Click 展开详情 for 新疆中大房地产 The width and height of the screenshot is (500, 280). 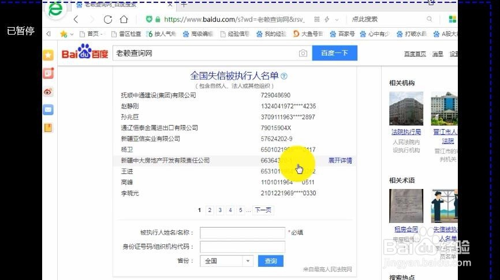pyautogui.click(x=340, y=160)
